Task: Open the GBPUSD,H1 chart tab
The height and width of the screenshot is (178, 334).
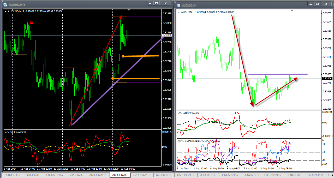Action: (x=76, y=175)
